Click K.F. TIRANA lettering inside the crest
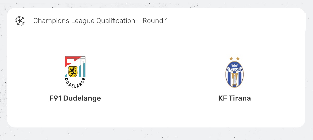 pyautogui.click(x=235, y=69)
